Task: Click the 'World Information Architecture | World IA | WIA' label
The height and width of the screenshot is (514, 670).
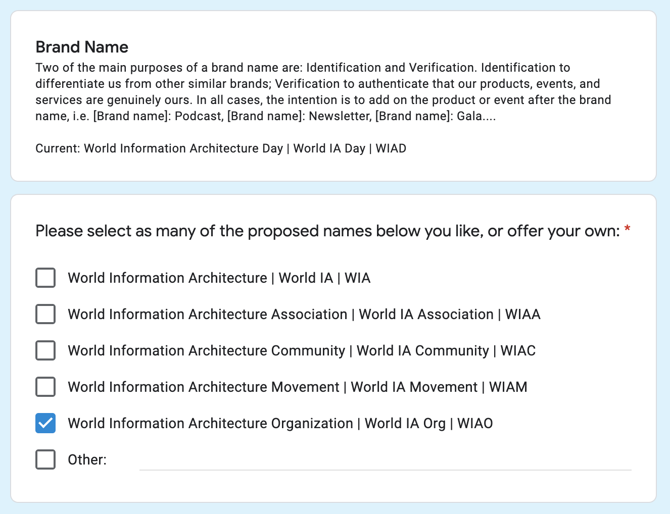Action: click(219, 278)
